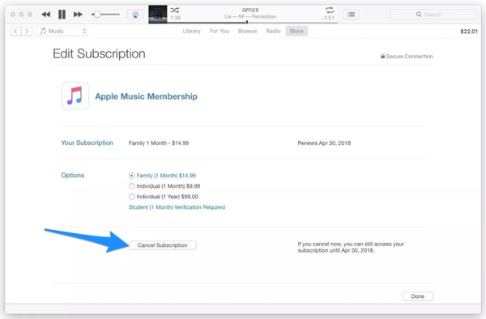Open the Music media type dropdown
The image size is (486, 319).
[62, 31]
